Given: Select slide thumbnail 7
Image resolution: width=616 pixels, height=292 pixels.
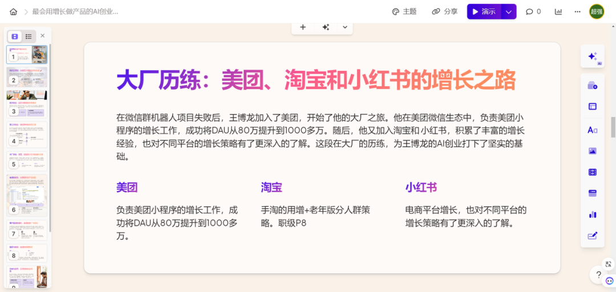Looking at the screenshot, I should pos(27,230).
